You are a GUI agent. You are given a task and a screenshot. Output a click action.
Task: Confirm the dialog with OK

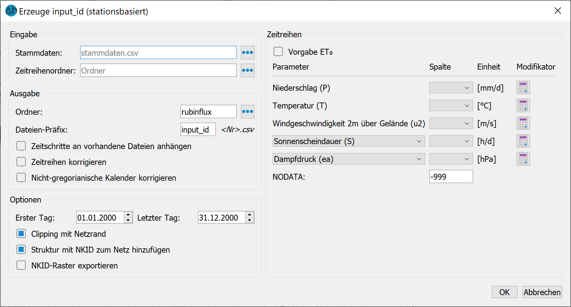(x=504, y=292)
